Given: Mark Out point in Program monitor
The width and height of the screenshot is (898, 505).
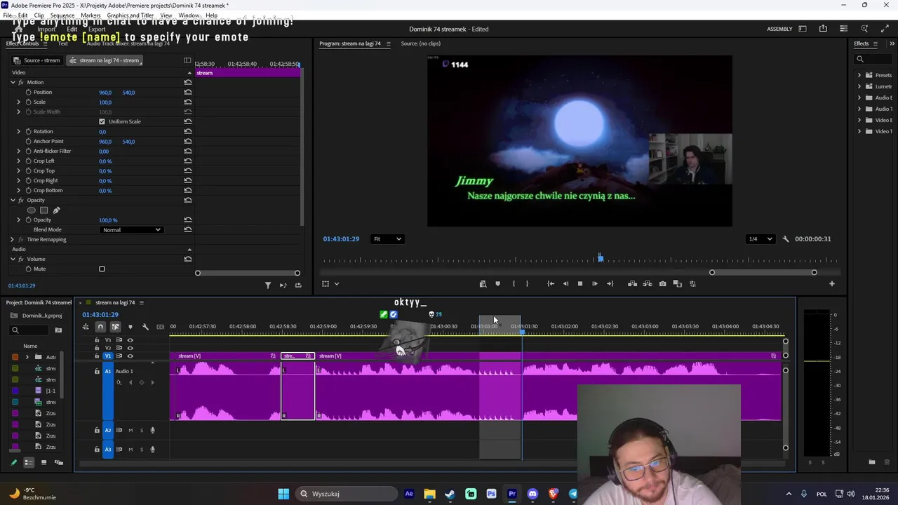Looking at the screenshot, I should (528, 284).
